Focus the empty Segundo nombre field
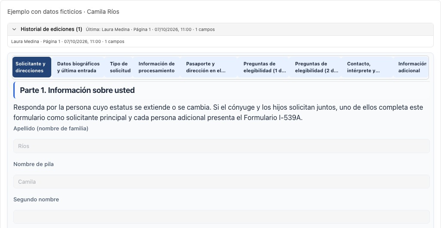This screenshot has height=228, width=441. pos(221,217)
